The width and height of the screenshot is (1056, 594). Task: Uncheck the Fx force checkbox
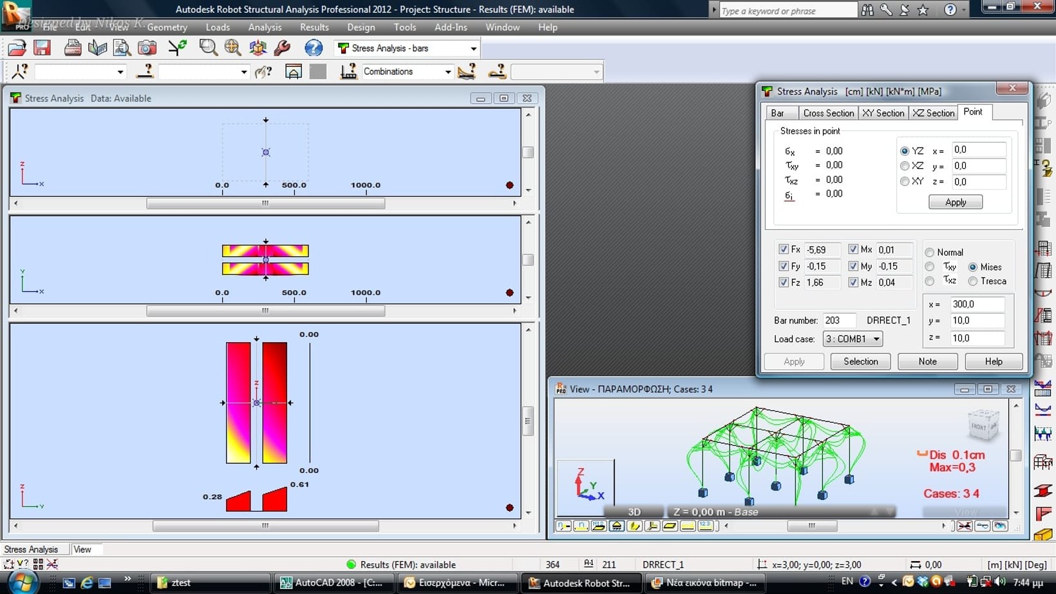784,249
